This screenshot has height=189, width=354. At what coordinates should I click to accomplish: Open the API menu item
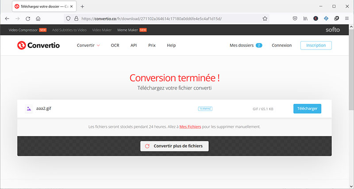[134, 45]
